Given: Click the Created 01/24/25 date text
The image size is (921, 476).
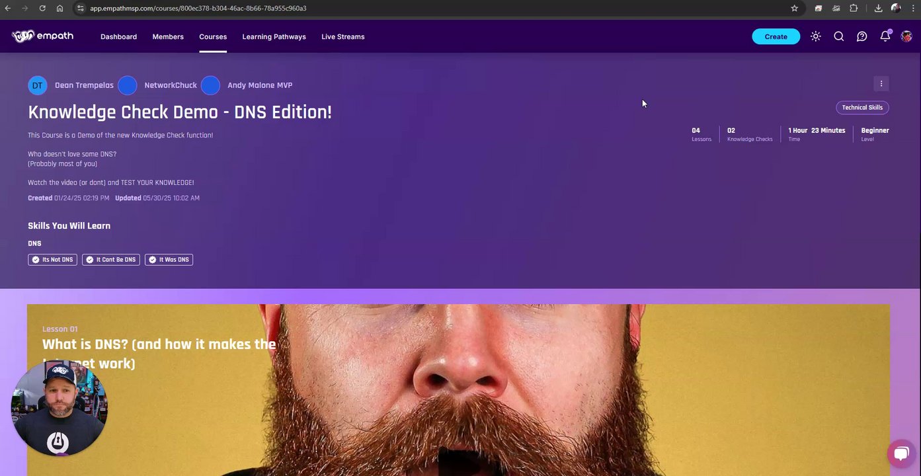Looking at the screenshot, I should [x=68, y=198].
